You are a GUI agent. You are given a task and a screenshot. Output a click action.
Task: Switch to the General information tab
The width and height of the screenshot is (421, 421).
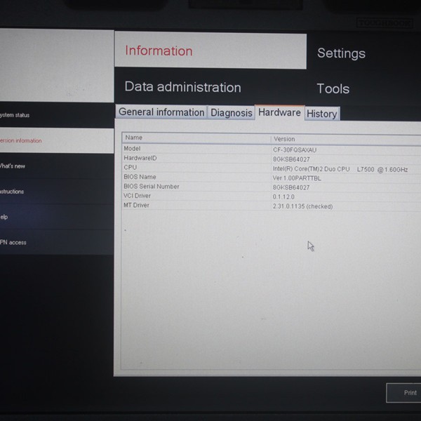pyautogui.click(x=161, y=112)
